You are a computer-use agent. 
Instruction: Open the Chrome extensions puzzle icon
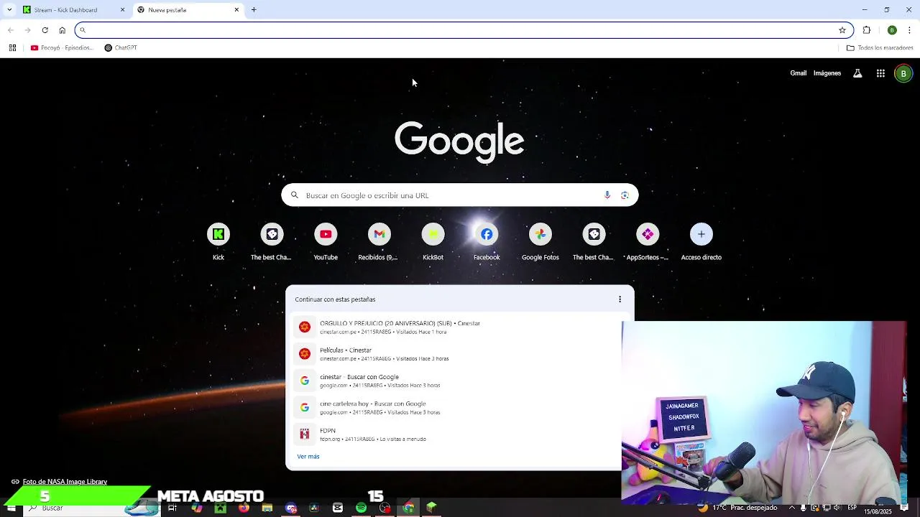click(x=867, y=30)
